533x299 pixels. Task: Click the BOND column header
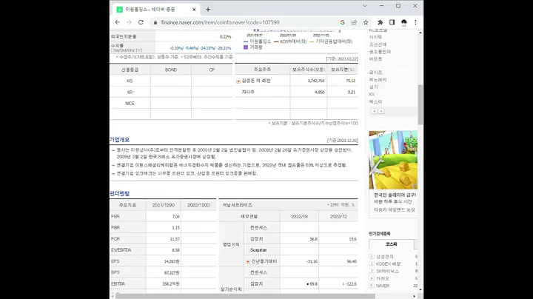pyautogui.click(x=171, y=70)
